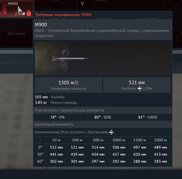The image size is (182, 179).
Task: Click the 521 мм penetration box
Action: point(137,85)
